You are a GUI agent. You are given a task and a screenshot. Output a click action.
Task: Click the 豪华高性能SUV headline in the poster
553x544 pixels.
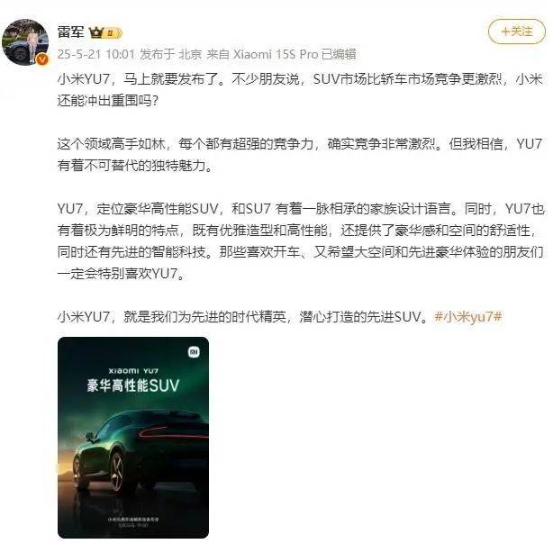coord(133,385)
